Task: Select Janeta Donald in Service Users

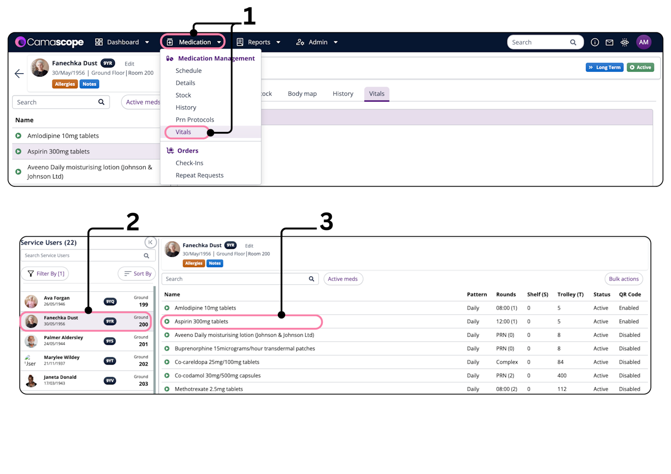Action: click(87, 381)
